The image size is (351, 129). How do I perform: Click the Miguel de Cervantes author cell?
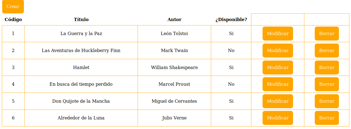pos(174,101)
